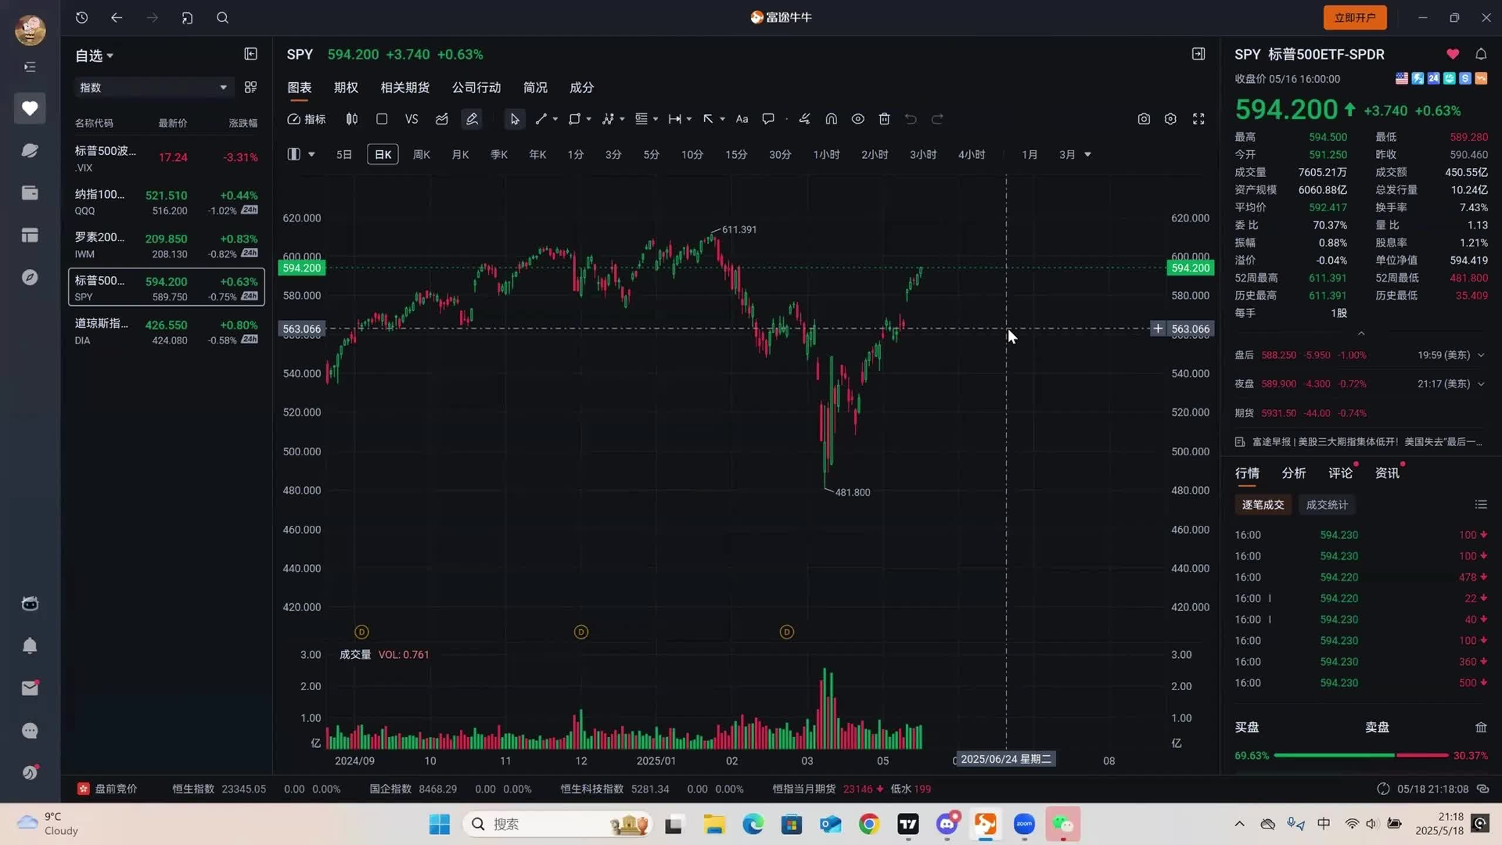The image size is (1502, 845).
Task: Toggle the drawing pencil toolbar
Action: 472,119
